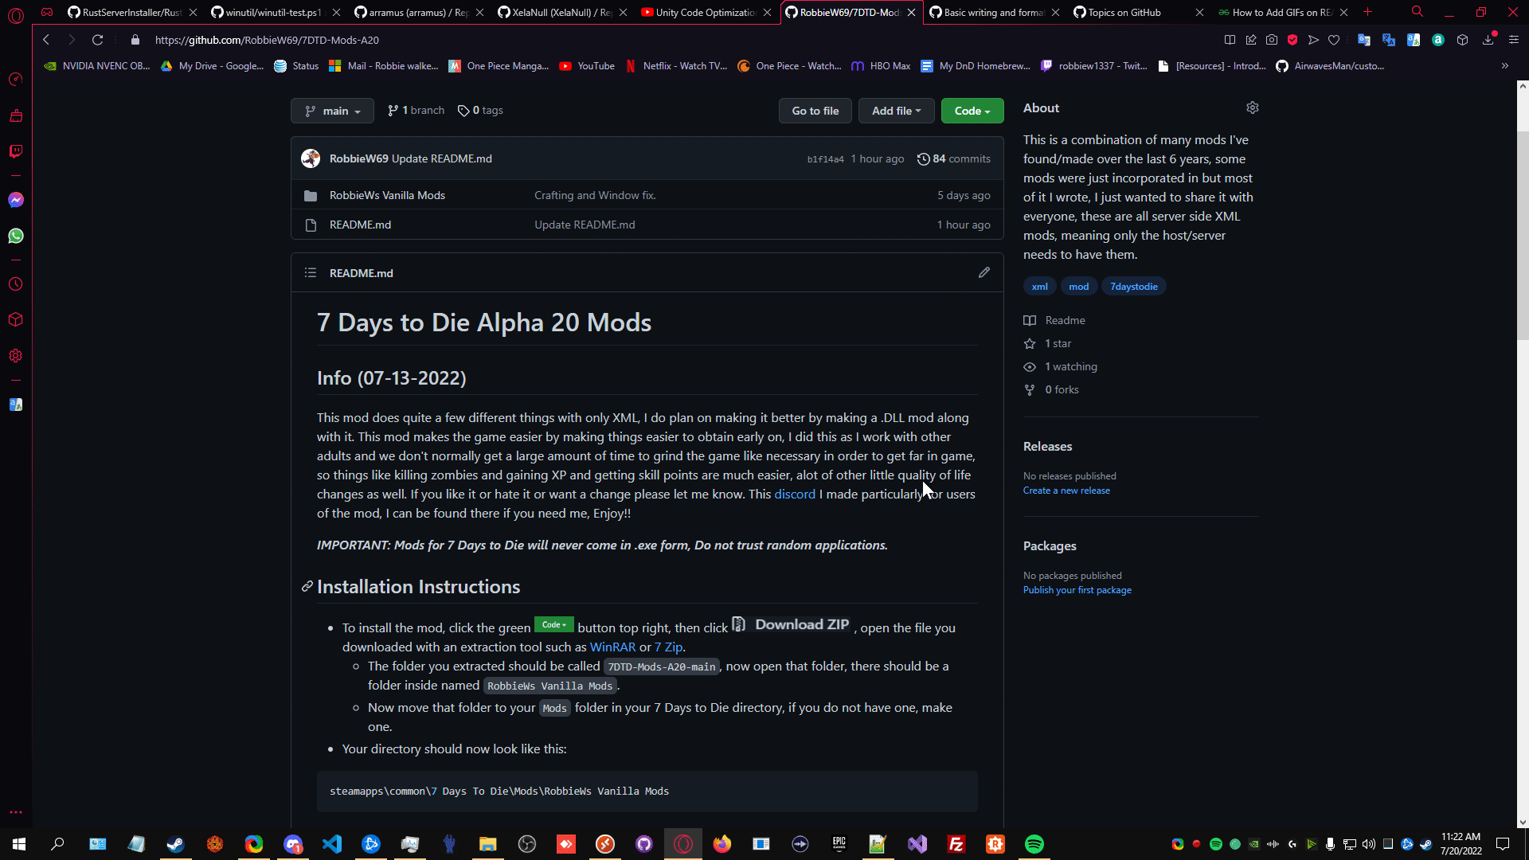The image size is (1529, 860).
Task: Open the star count link
Action: click(1058, 343)
